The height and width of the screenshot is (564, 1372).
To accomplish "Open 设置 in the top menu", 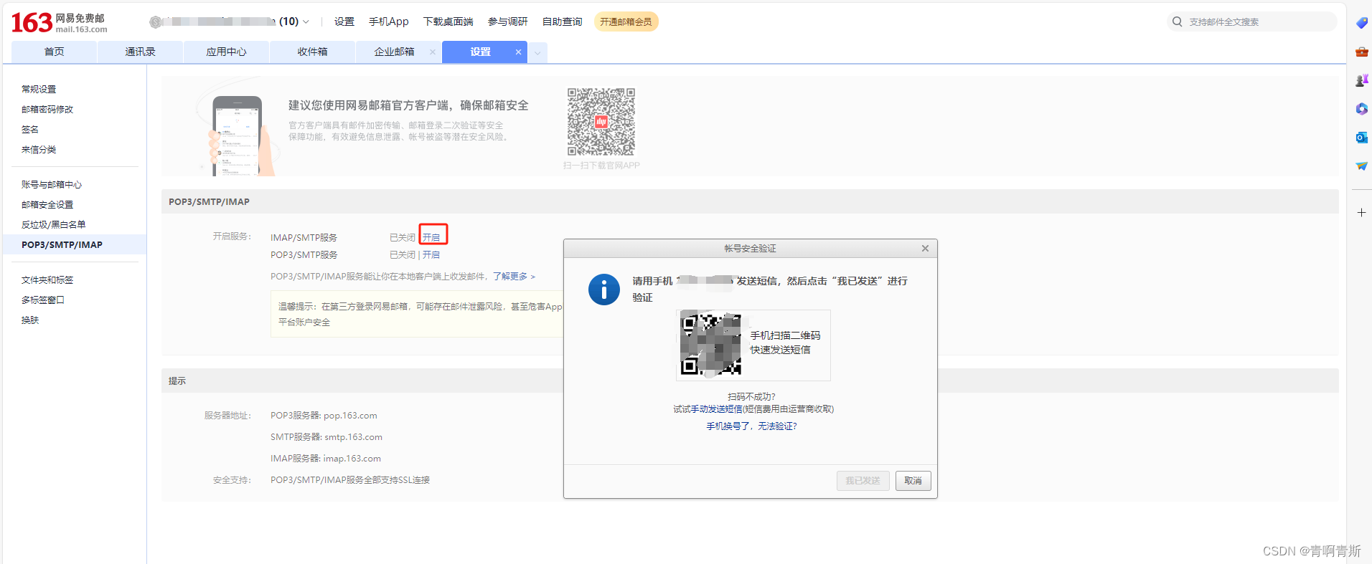I will pyautogui.click(x=344, y=21).
